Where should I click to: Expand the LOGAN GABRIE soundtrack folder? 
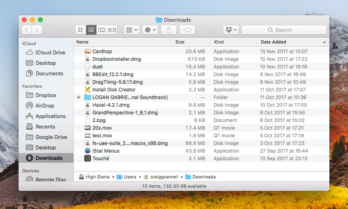(x=79, y=97)
